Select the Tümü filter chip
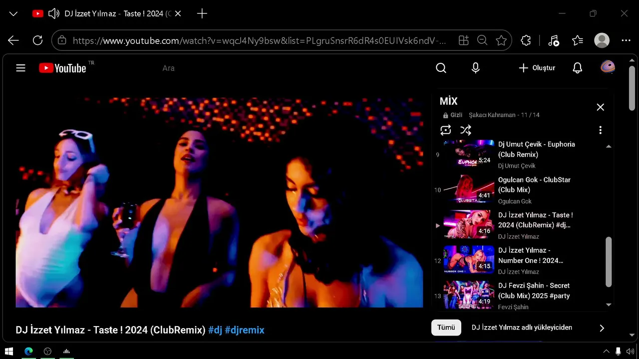639x359 pixels. [446, 328]
